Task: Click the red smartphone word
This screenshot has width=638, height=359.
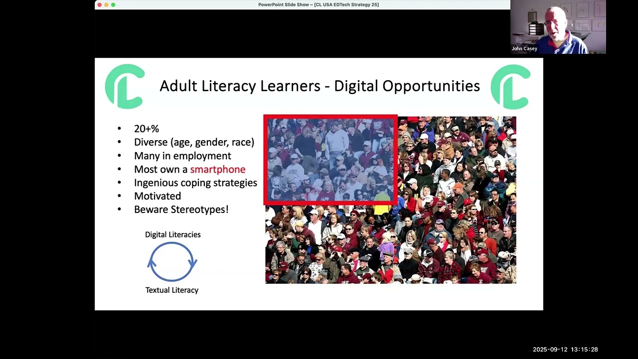Action: [x=218, y=169]
